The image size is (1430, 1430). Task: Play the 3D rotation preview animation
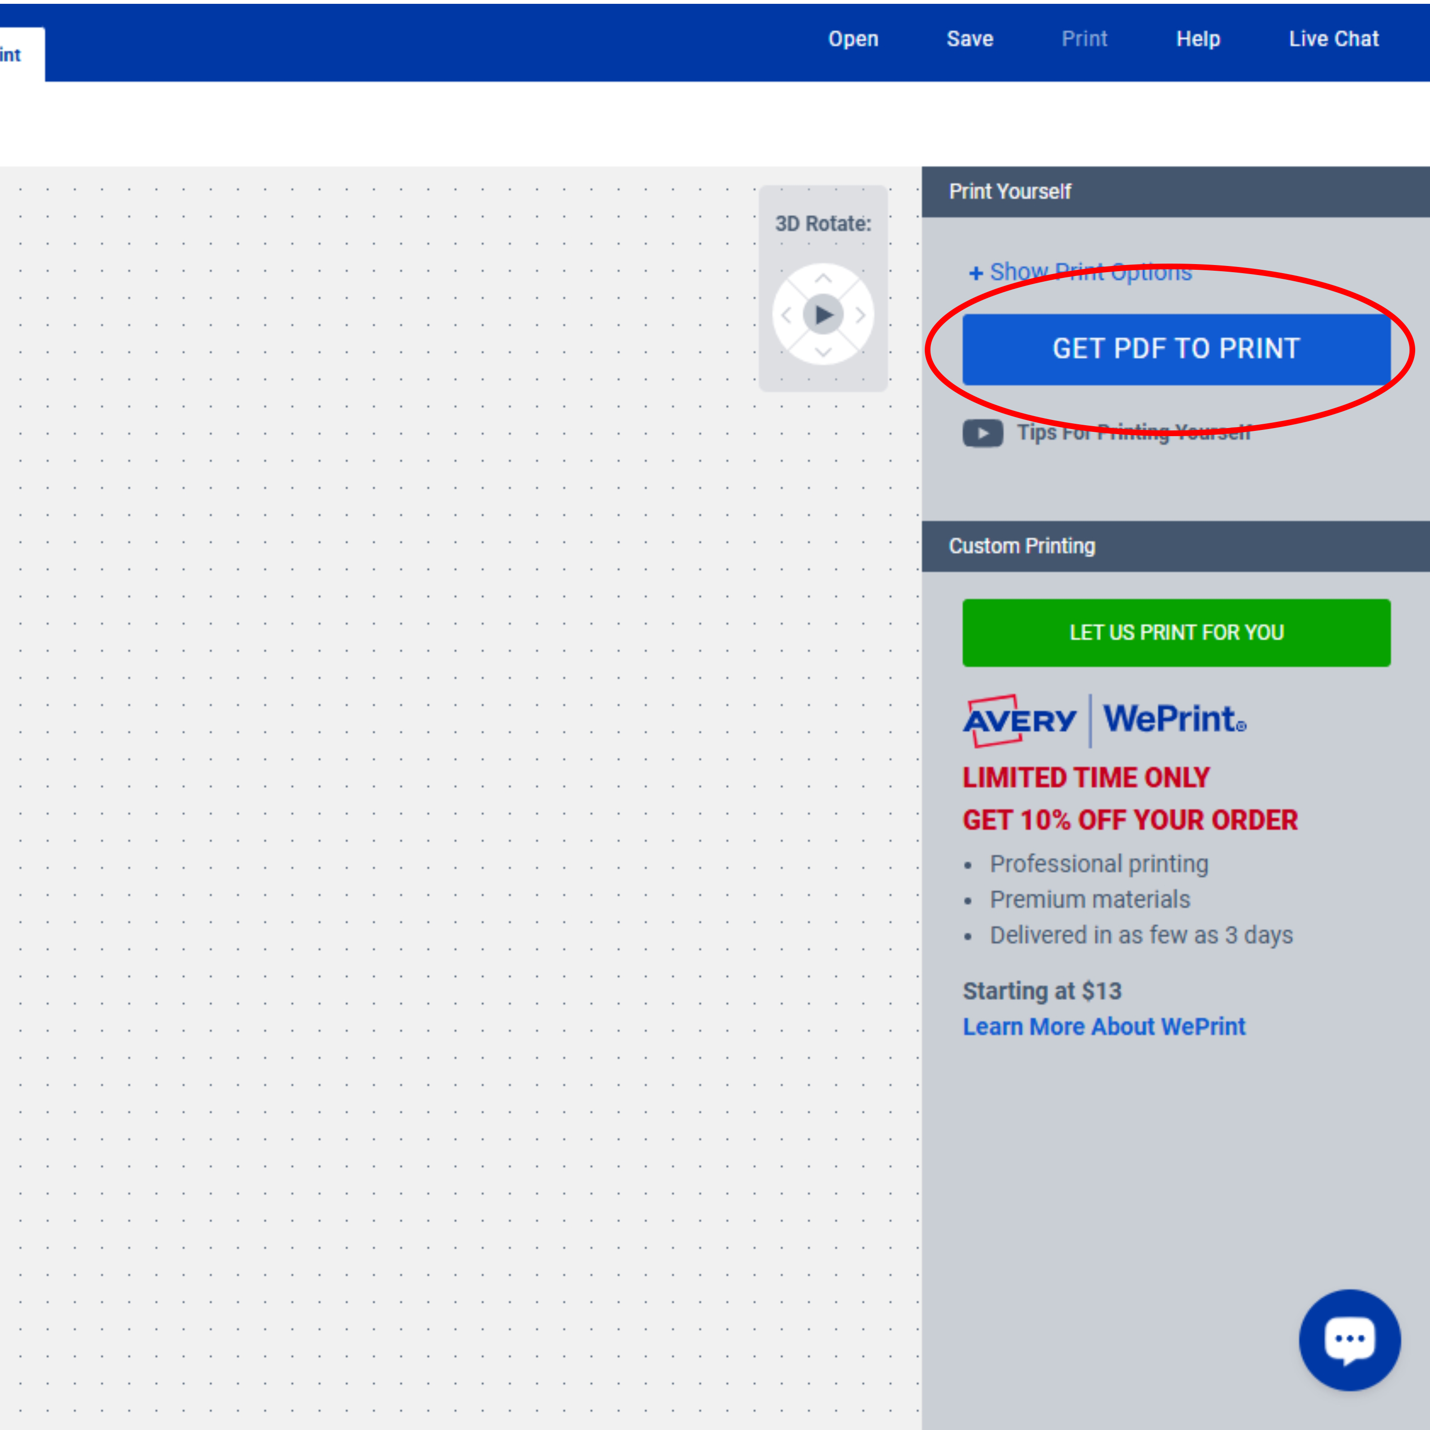pos(823,314)
